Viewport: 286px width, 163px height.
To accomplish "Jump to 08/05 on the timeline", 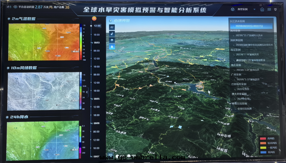I will pos(97,99).
